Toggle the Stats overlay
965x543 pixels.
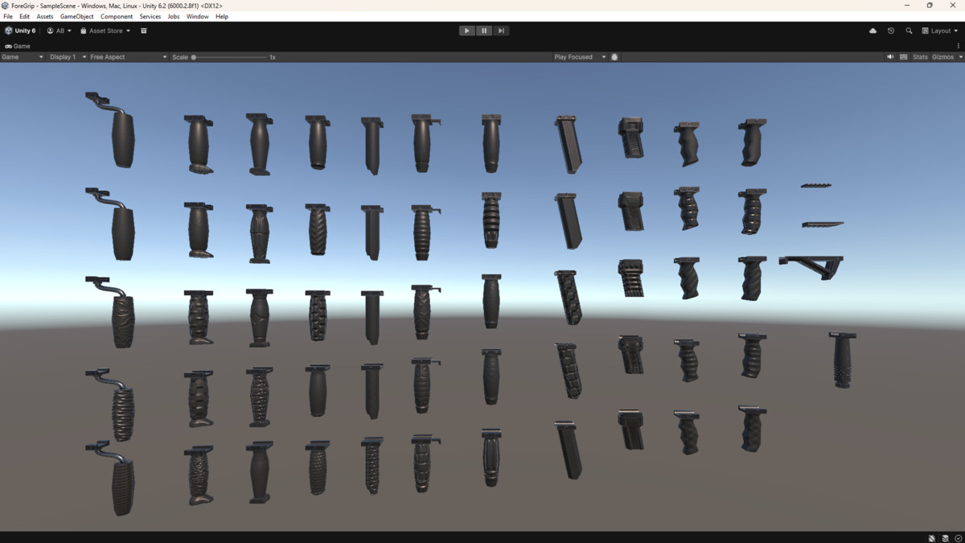click(921, 56)
